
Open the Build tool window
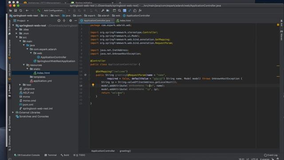65,155
